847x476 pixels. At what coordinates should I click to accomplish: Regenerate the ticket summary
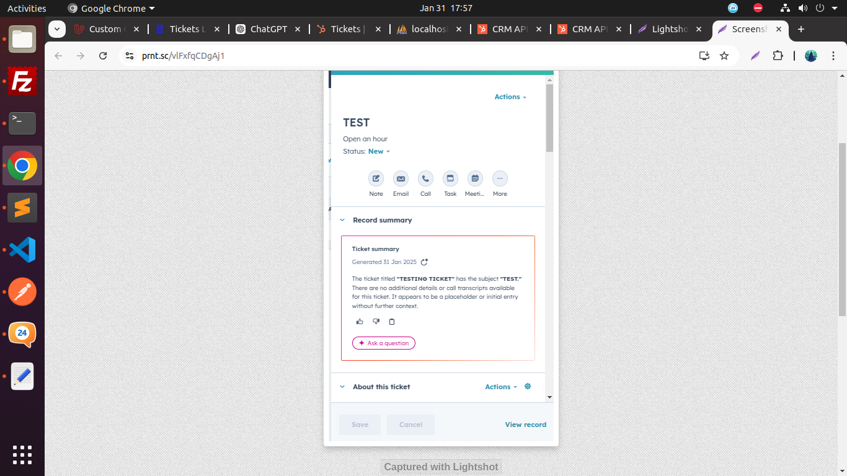pyautogui.click(x=424, y=262)
